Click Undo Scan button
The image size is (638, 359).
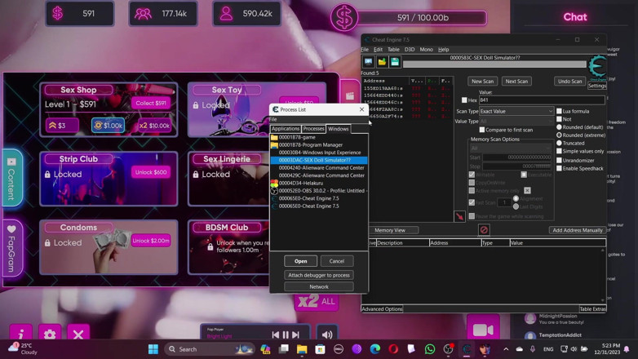pyautogui.click(x=569, y=81)
